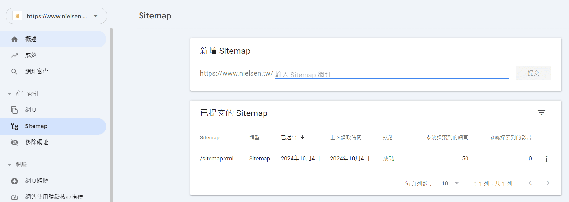This screenshot has width=569, height=202.
Task: Open the filter icon for submitted sitemaps
Action: pos(541,113)
